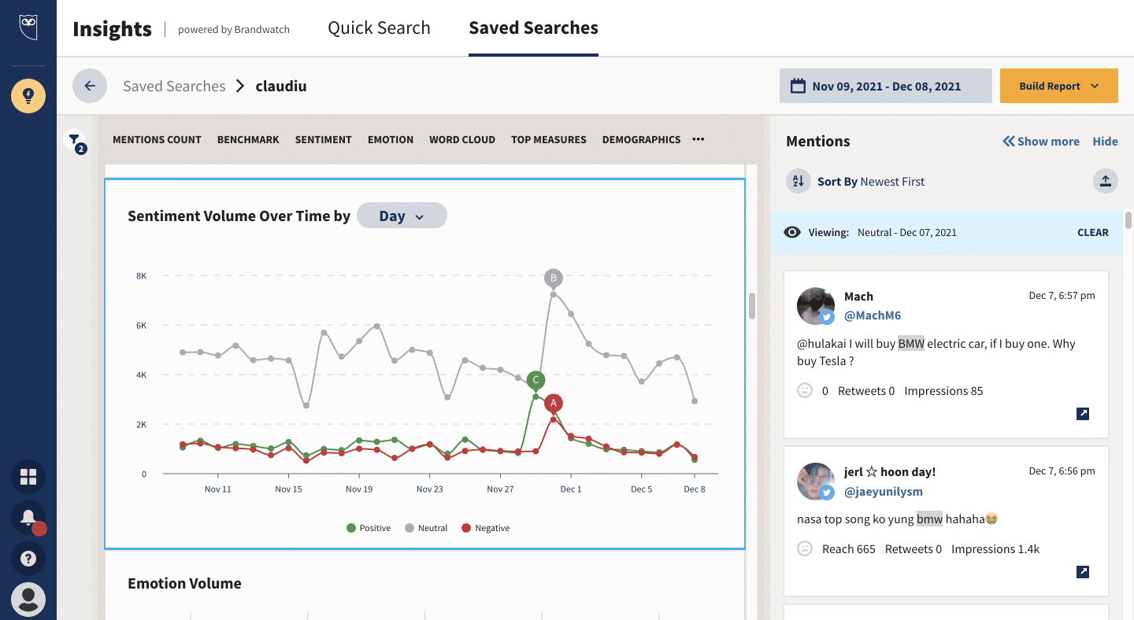Viewport: 1134px width, 620px height.
Task: Open the user profile avatar icon
Action: (28, 600)
